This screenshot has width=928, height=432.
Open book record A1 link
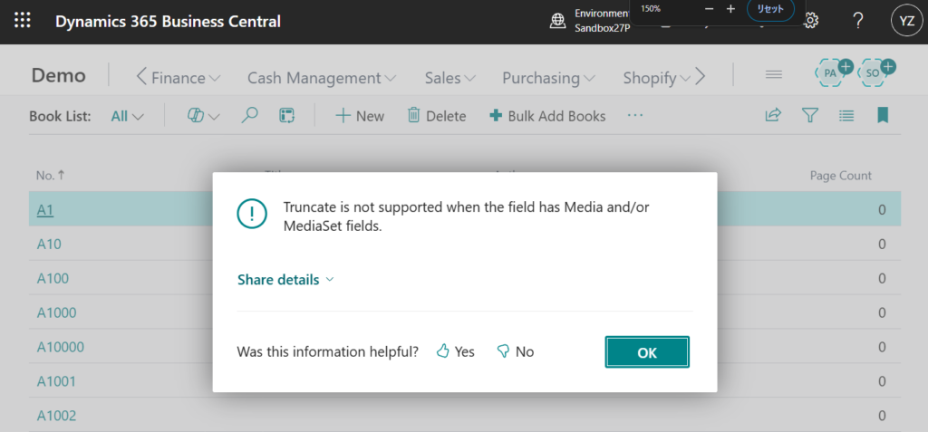tap(46, 209)
